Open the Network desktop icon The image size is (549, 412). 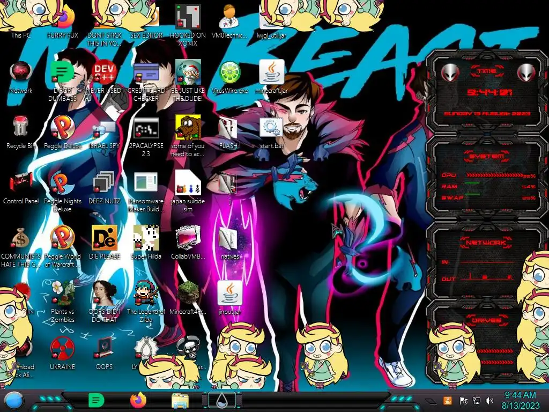(21, 73)
